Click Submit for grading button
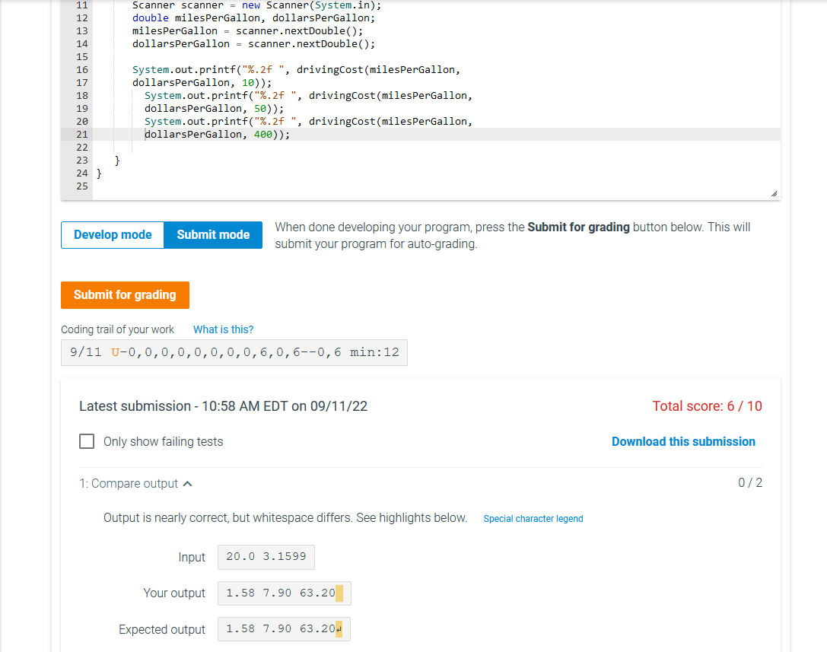This screenshot has height=652, width=827. 125,295
